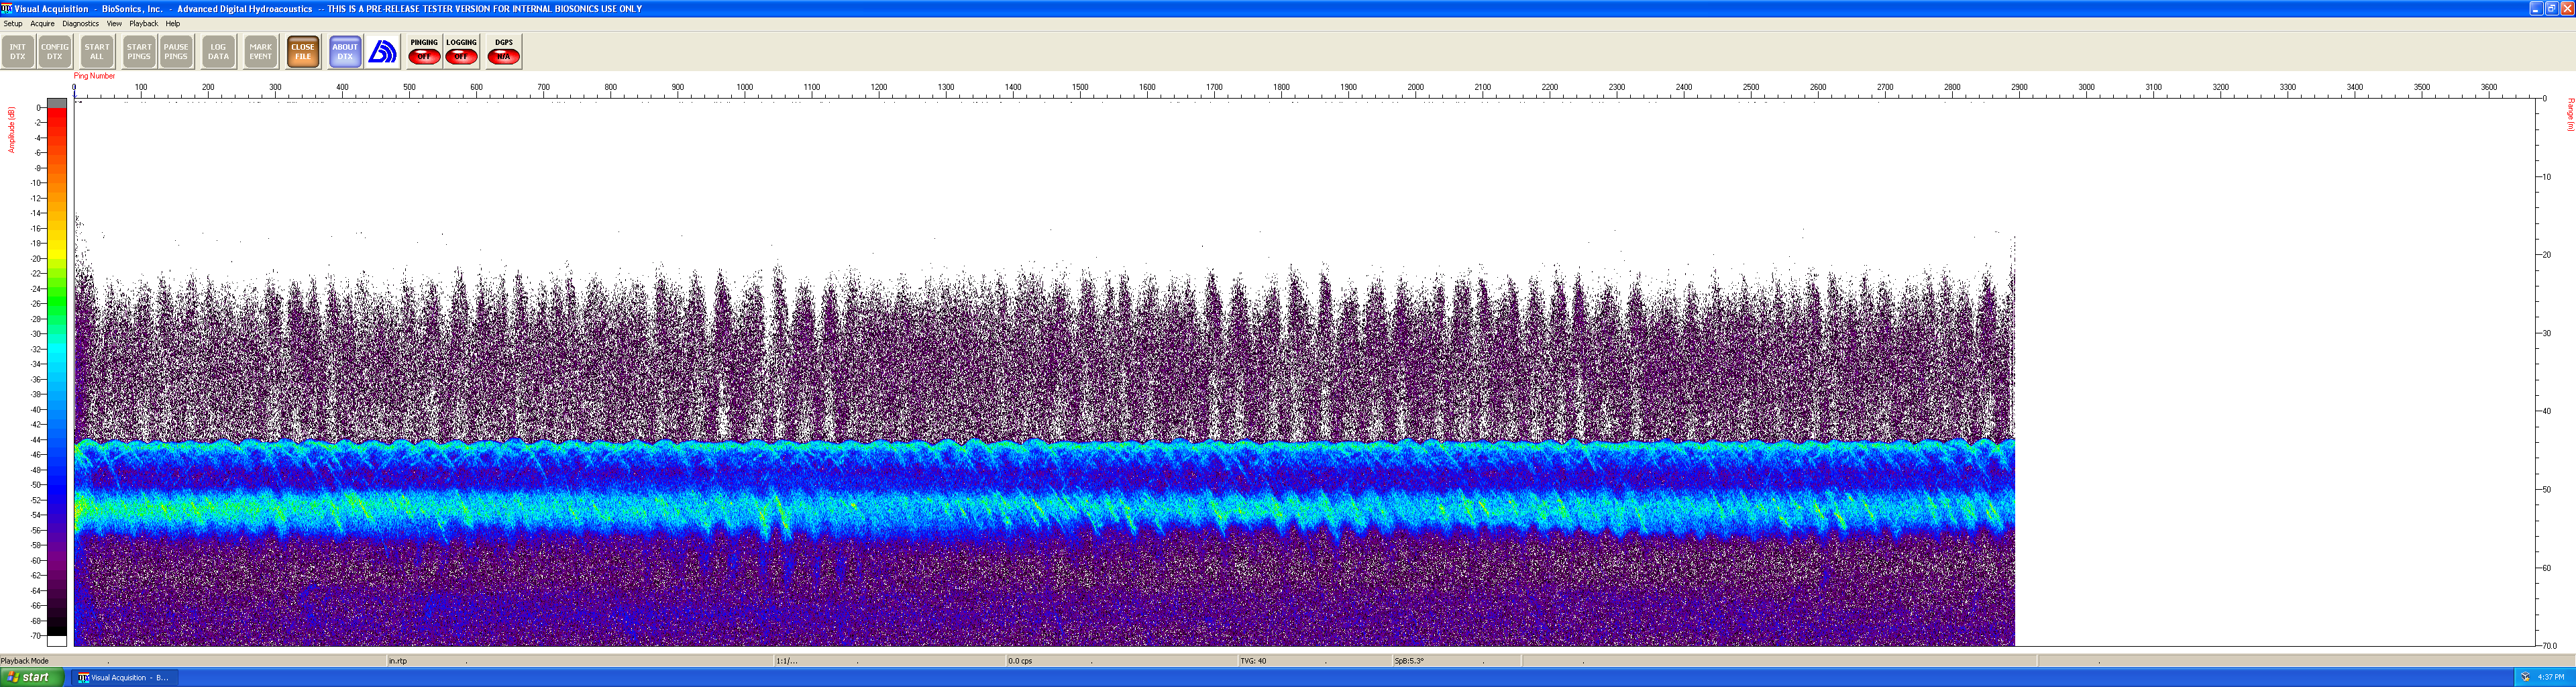Select the LOG DATA toolbar button
Image resolution: width=2576 pixels, height=687 pixels.
click(218, 52)
